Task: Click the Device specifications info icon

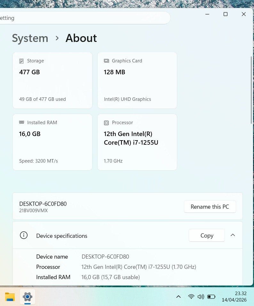Action: [24, 235]
